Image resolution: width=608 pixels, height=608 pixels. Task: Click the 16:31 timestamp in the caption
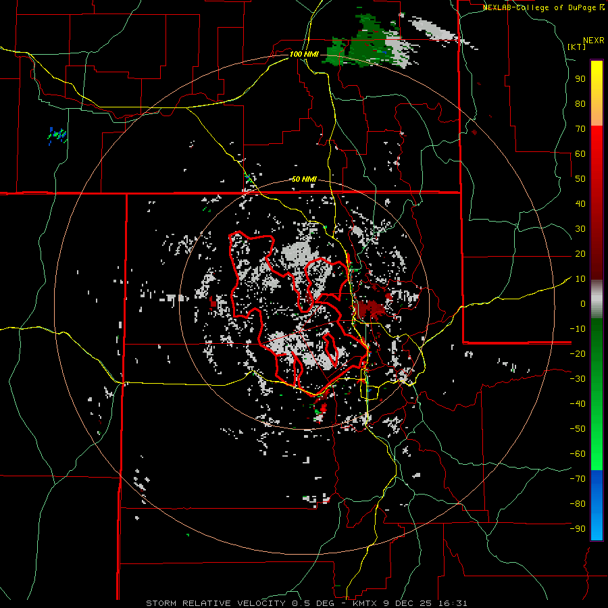click(453, 603)
